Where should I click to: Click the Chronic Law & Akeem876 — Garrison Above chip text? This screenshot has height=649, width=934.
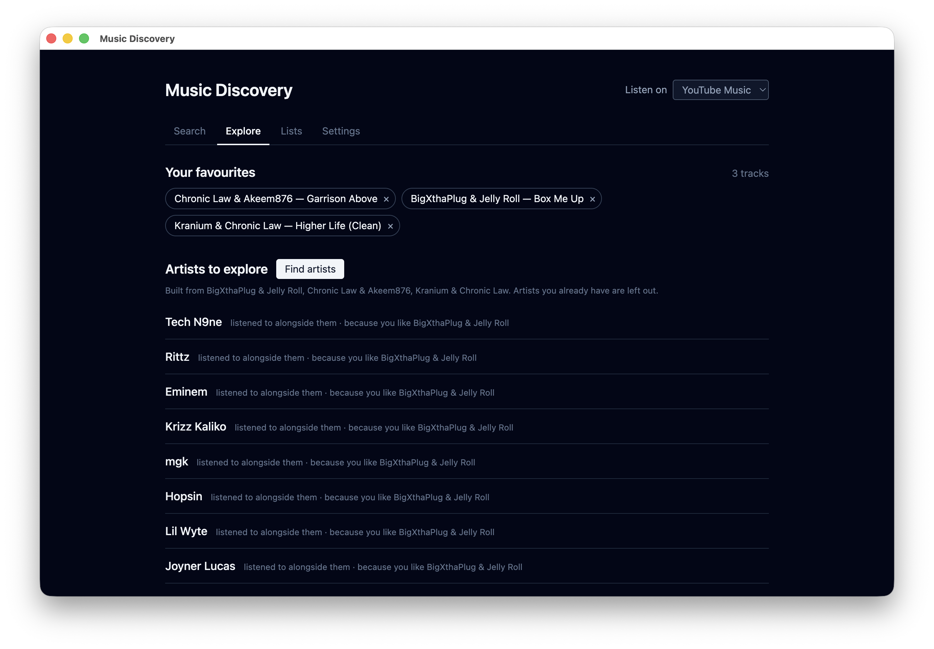[x=276, y=199]
